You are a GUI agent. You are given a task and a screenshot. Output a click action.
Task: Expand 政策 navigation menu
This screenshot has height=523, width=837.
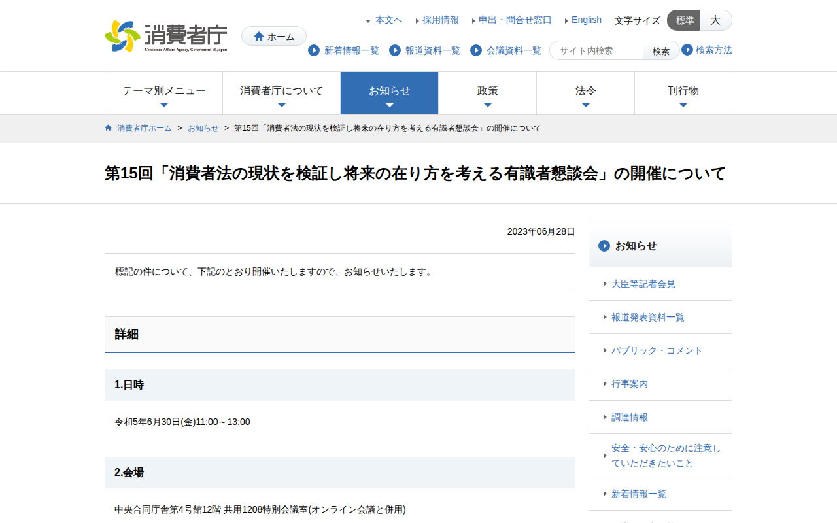click(x=488, y=93)
